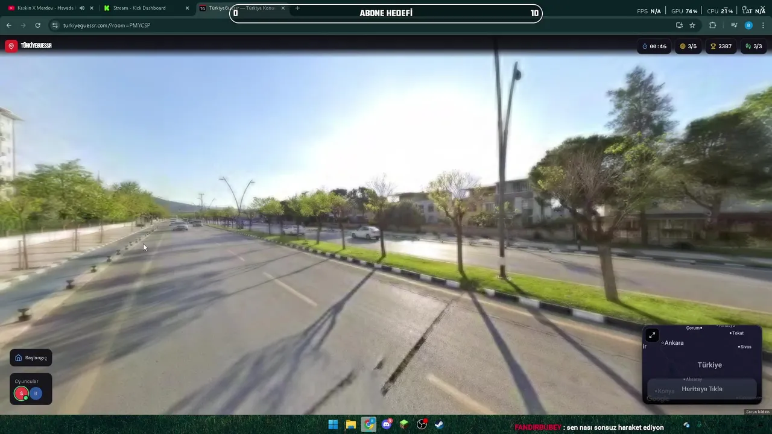Go back to previous browser page
772x434 pixels.
pos(8,25)
